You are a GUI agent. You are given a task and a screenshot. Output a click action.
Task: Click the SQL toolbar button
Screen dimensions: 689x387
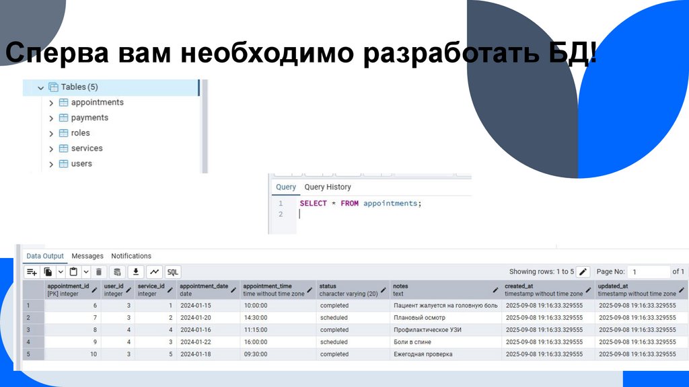pyautogui.click(x=173, y=272)
